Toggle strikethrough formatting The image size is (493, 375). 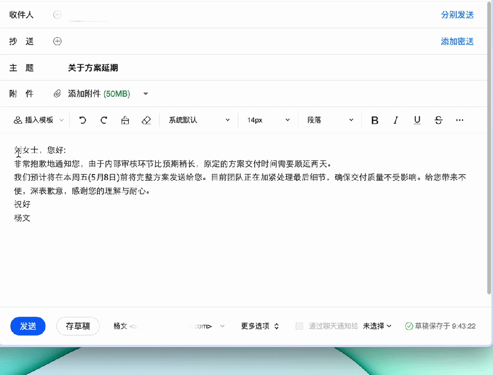click(x=439, y=120)
